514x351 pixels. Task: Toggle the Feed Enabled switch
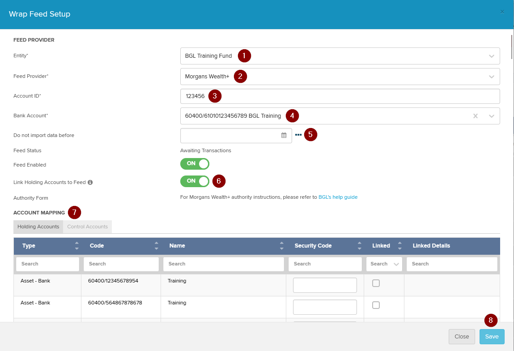tap(195, 164)
